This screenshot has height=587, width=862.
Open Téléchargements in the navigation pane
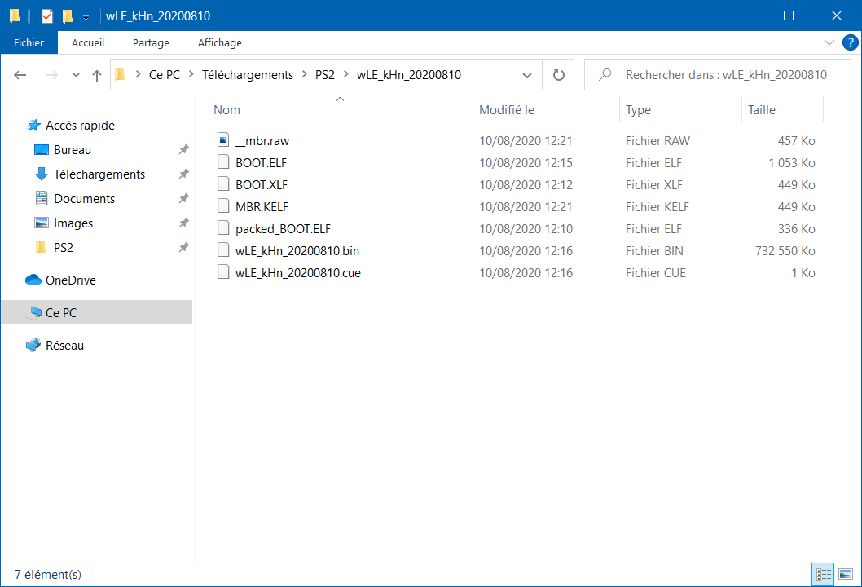tap(99, 174)
